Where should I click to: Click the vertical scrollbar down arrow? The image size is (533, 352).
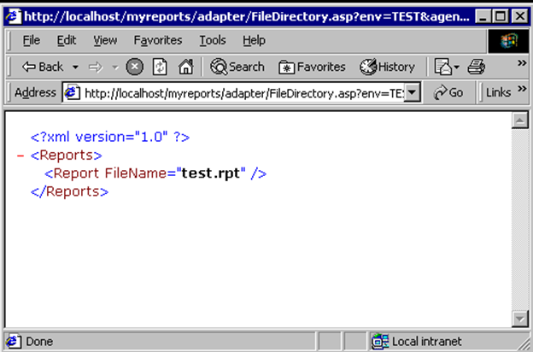[x=518, y=319]
